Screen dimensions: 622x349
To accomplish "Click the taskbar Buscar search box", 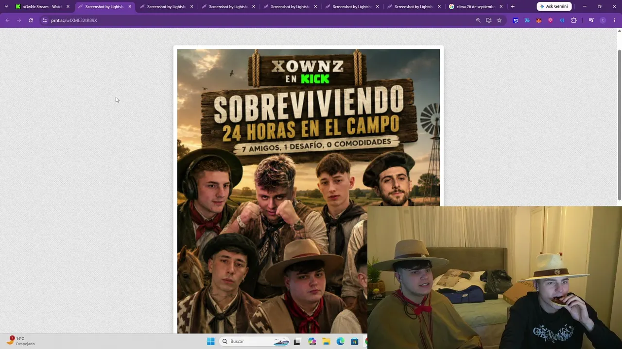I will [255, 341].
